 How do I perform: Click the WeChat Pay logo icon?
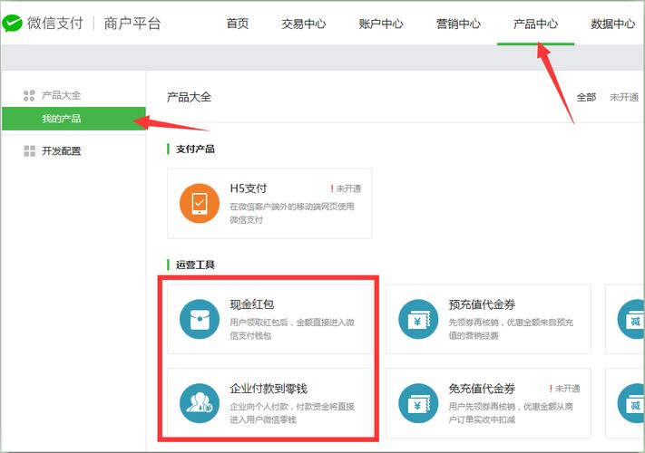[12, 24]
